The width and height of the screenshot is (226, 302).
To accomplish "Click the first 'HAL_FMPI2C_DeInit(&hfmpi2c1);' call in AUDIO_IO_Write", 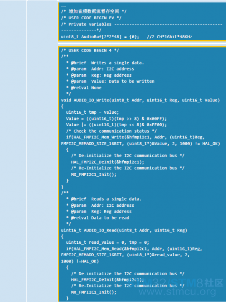I will click(x=108, y=162).
